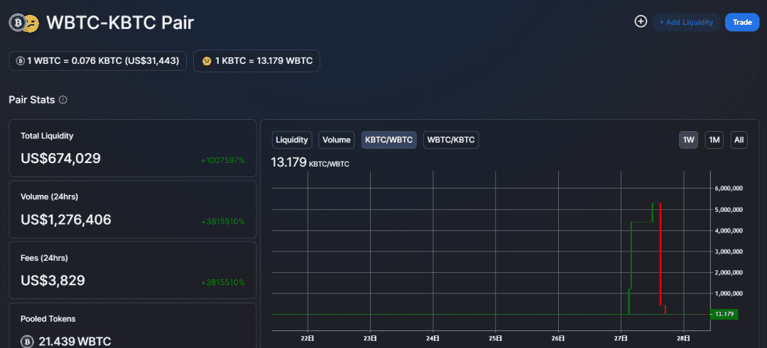Click the +1007597% liquidity change text
This screenshot has width=767, height=348.
pyautogui.click(x=222, y=160)
